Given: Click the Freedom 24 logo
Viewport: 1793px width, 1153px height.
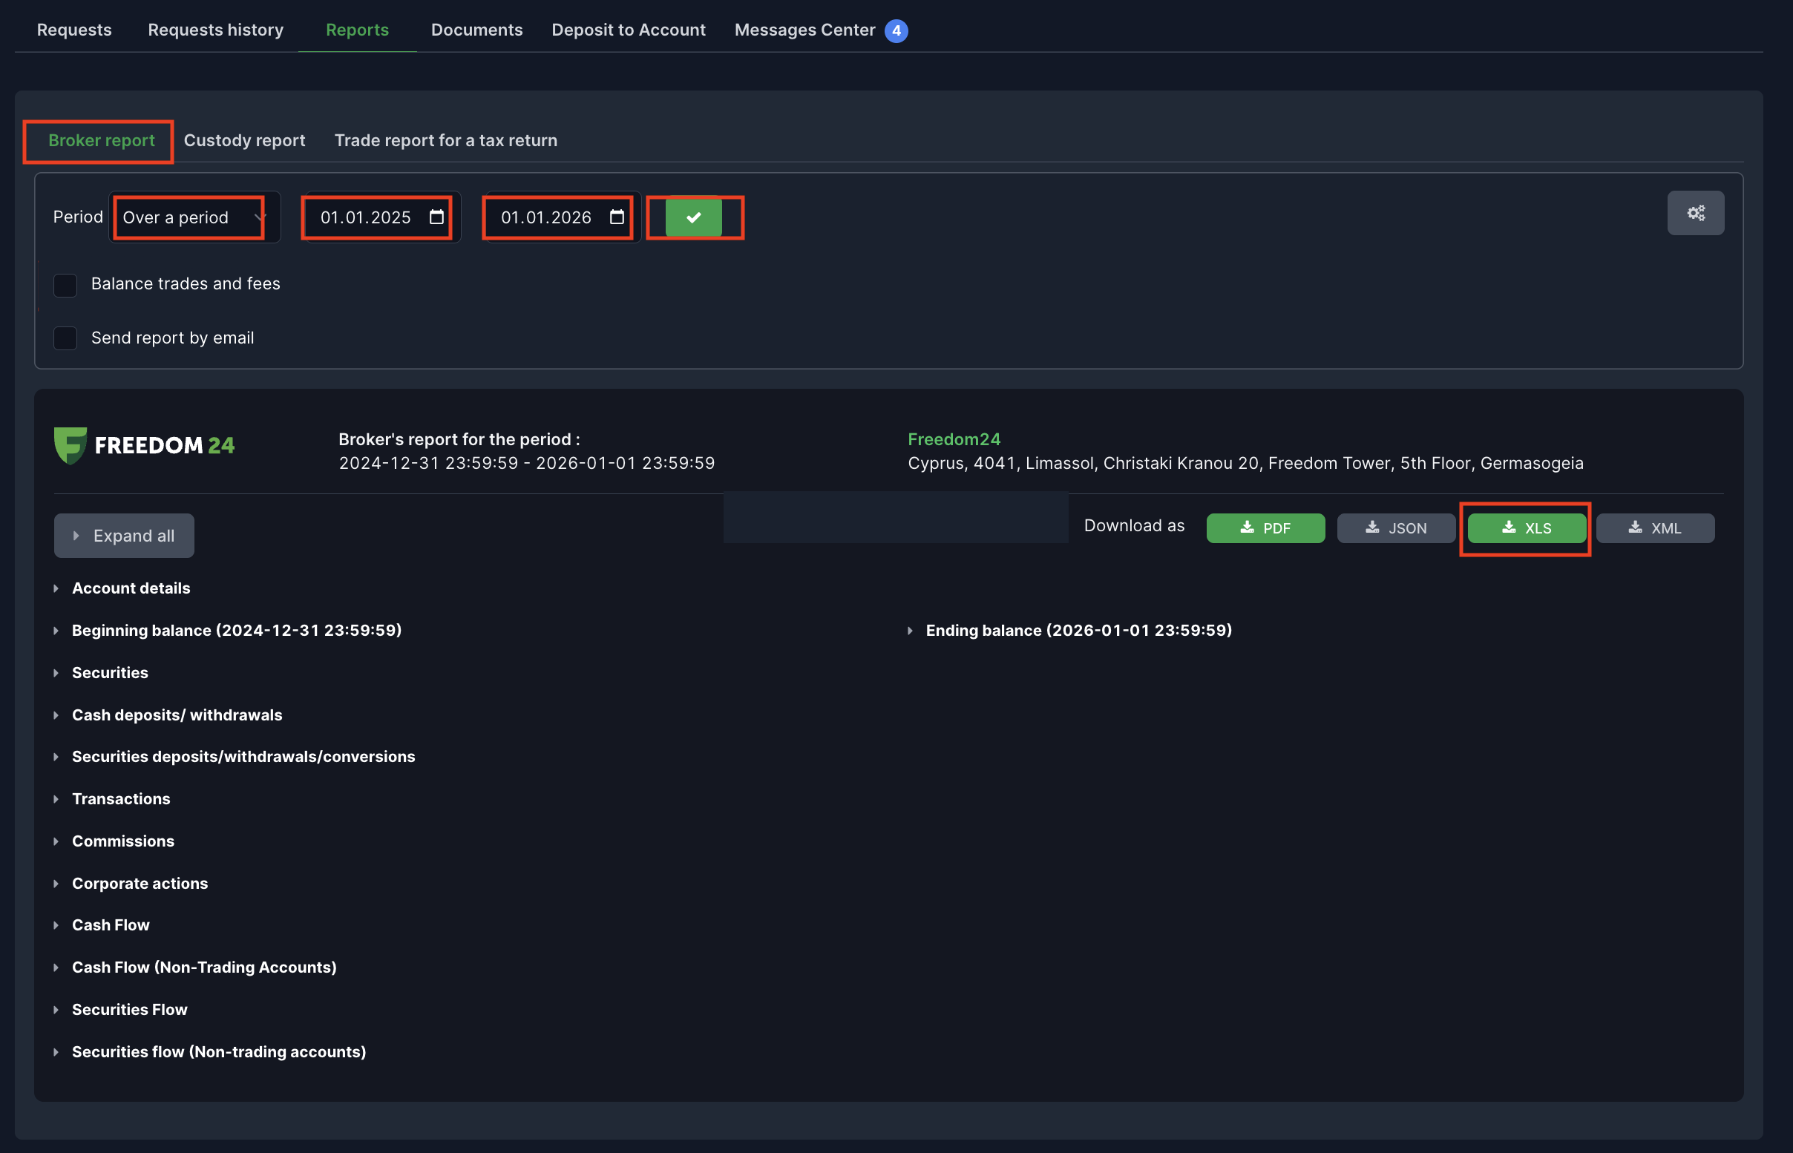Looking at the screenshot, I should pyautogui.click(x=145, y=445).
